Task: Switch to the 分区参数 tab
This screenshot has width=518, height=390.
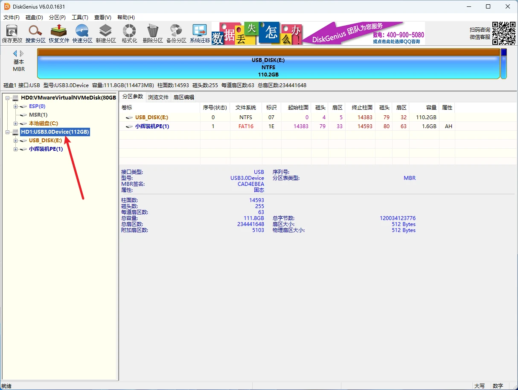Action: tap(133, 97)
